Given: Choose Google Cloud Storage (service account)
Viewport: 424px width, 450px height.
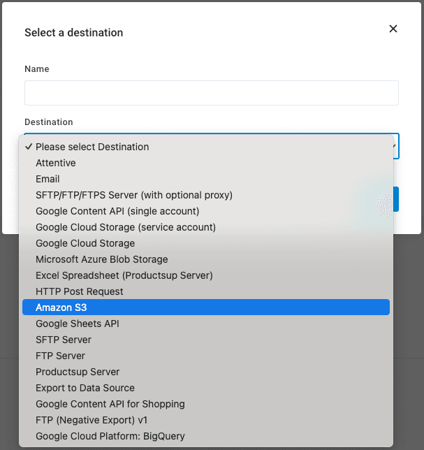Looking at the screenshot, I should [126, 227].
